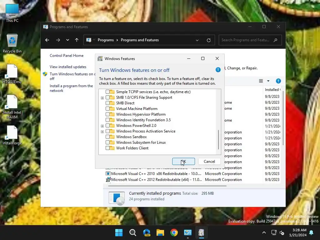Image resolution: width=320 pixels, height=240 pixels.
Task: Open recent locations dropdown arrow
Action: (x=67, y=40)
